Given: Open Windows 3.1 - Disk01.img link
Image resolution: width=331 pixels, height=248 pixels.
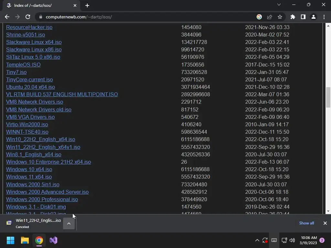Looking at the screenshot, I should point(36,207).
